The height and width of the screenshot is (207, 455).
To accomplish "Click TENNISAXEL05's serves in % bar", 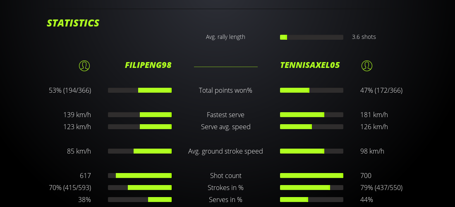I will [x=311, y=200].
